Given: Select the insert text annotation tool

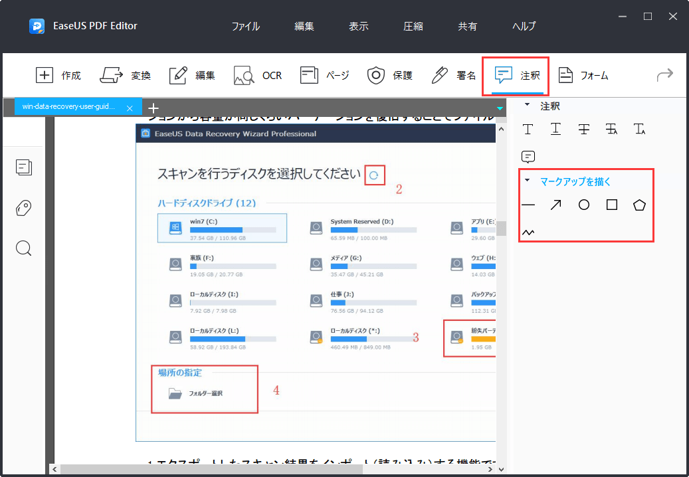Looking at the screenshot, I should pyautogui.click(x=639, y=129).
